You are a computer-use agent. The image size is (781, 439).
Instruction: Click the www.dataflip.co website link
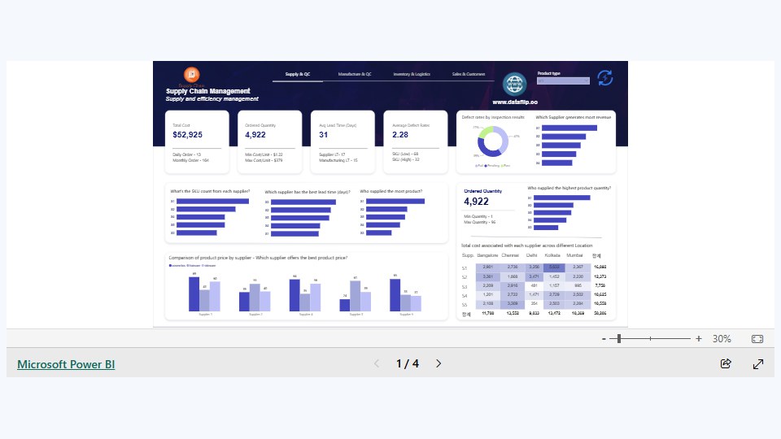514,102
